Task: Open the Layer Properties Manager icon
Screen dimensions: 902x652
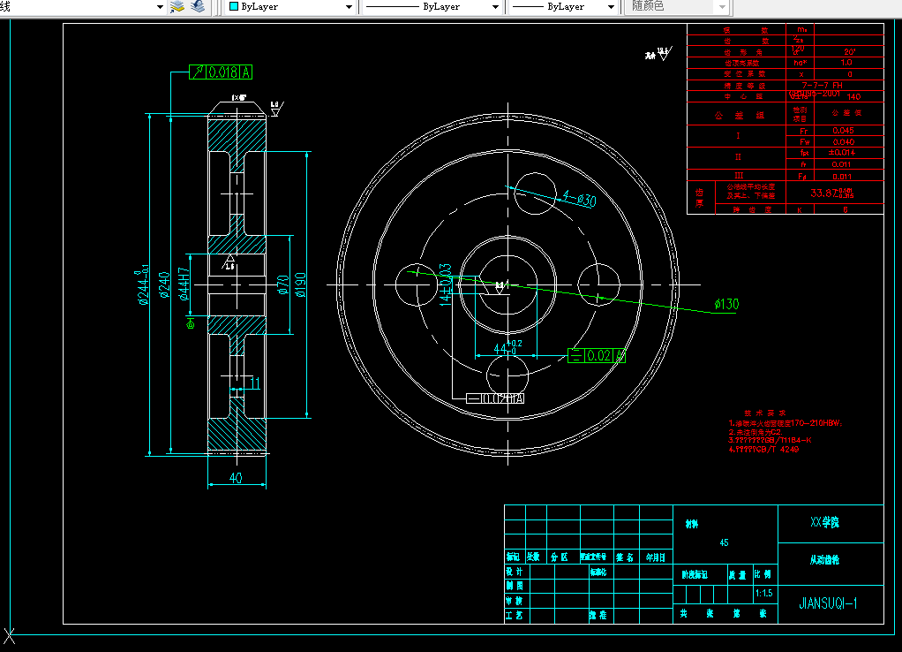Action: point(177,7)
